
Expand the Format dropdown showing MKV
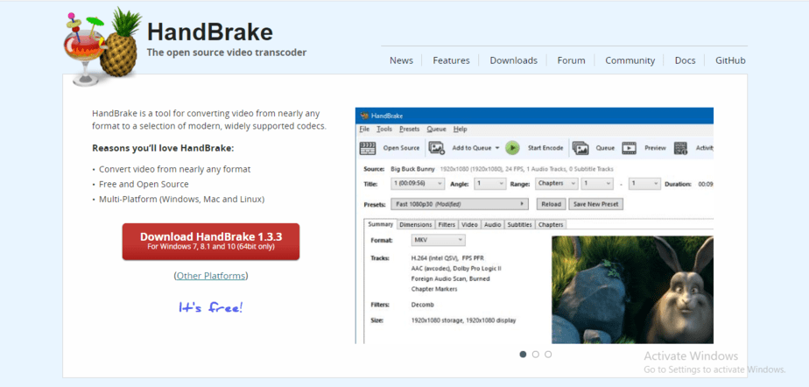click(x=437, y=240)
